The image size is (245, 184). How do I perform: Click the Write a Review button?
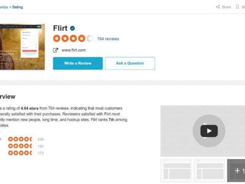pos(78,63)
